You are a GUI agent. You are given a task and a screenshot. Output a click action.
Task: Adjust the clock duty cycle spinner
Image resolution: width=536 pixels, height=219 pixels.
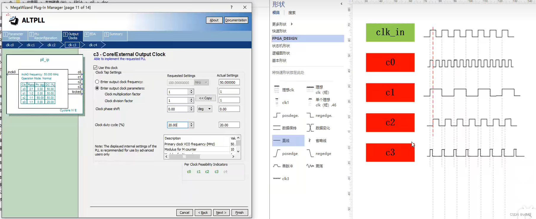(192, 125)
